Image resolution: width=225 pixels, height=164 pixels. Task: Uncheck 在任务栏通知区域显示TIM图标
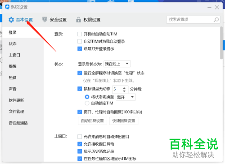pyautogui.click(x=80, y=159)
